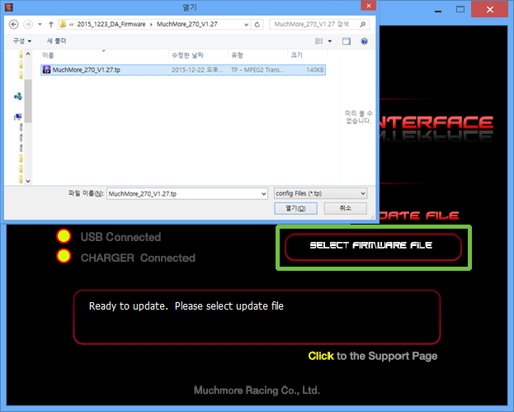Screen dimensions: 514x412
Task: Click the CHARGER Connected indicator light
Action: coord(64,256)
